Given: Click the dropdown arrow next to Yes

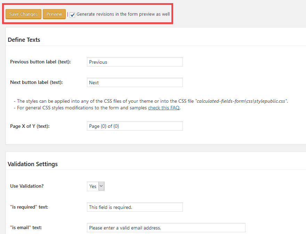Looking at the screenshot, I should click(x=101, y=186).
